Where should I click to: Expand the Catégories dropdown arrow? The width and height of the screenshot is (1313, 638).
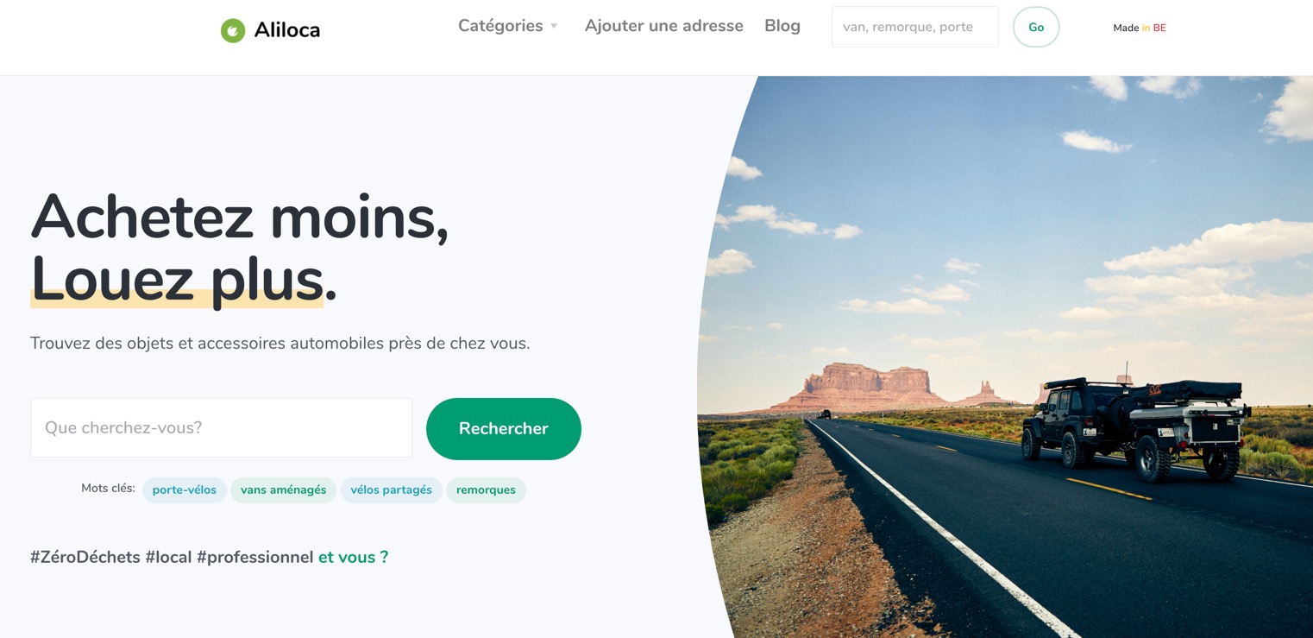point(554,27)
